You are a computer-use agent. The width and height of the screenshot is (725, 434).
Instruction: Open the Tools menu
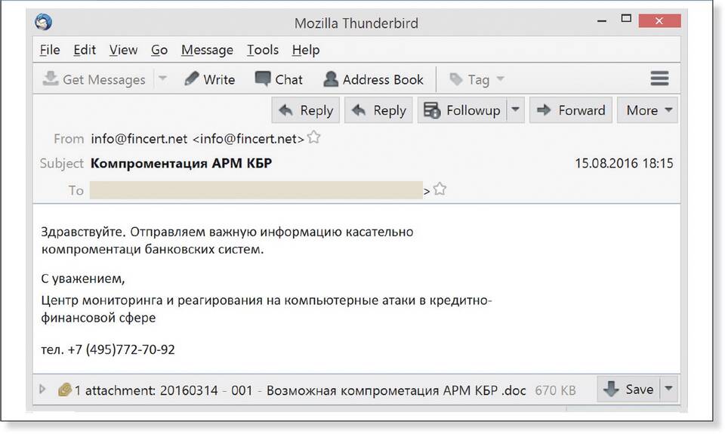(263, 50)
